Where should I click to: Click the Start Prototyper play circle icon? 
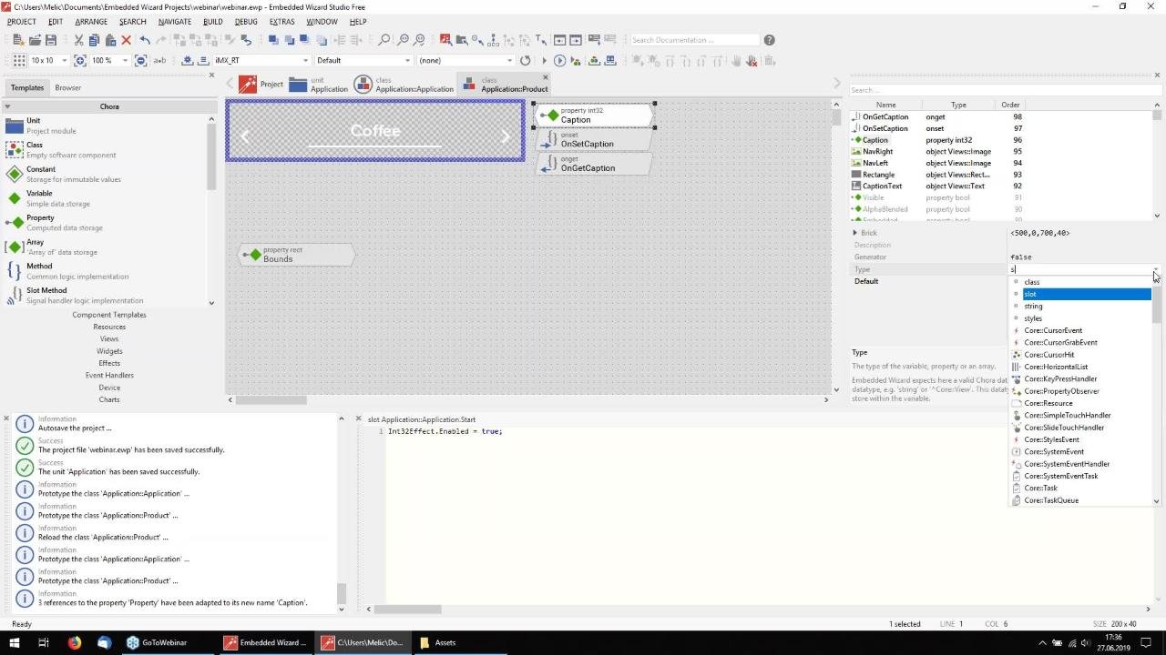coord(560,60)
